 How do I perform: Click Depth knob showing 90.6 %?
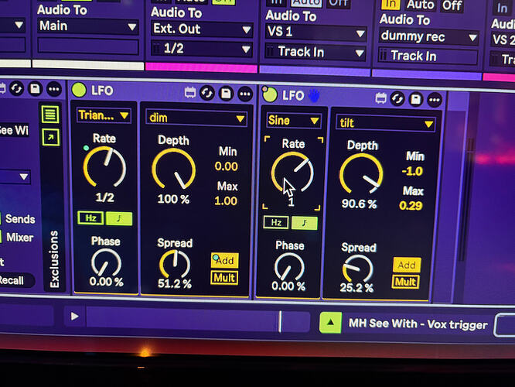coord(361,174)
